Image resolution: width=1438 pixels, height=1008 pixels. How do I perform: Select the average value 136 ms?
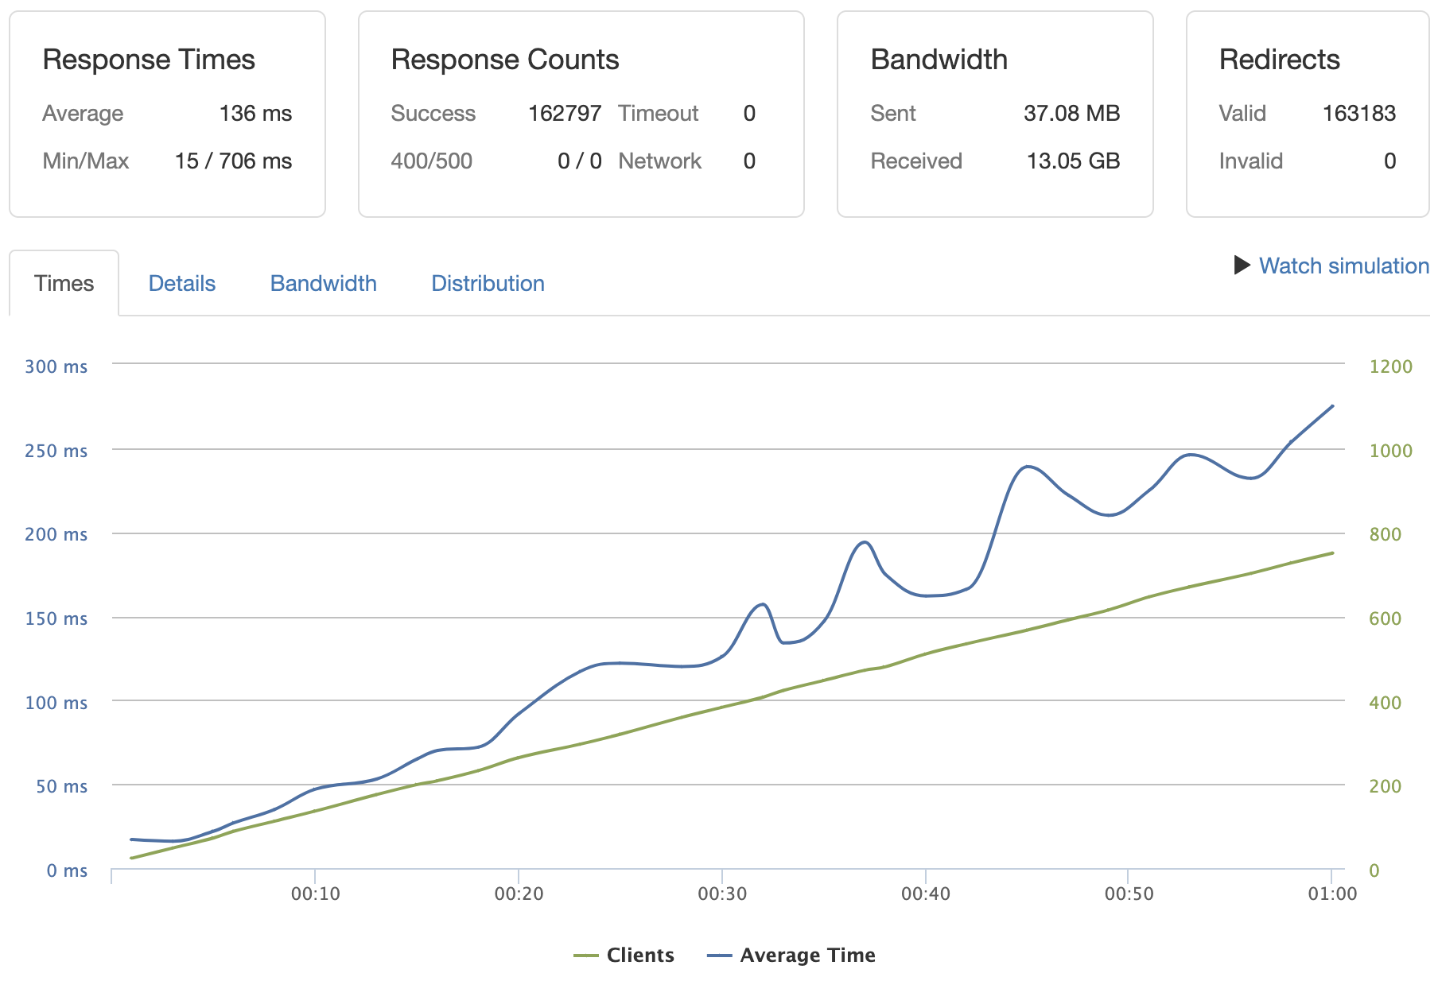(x=255, y=114)
